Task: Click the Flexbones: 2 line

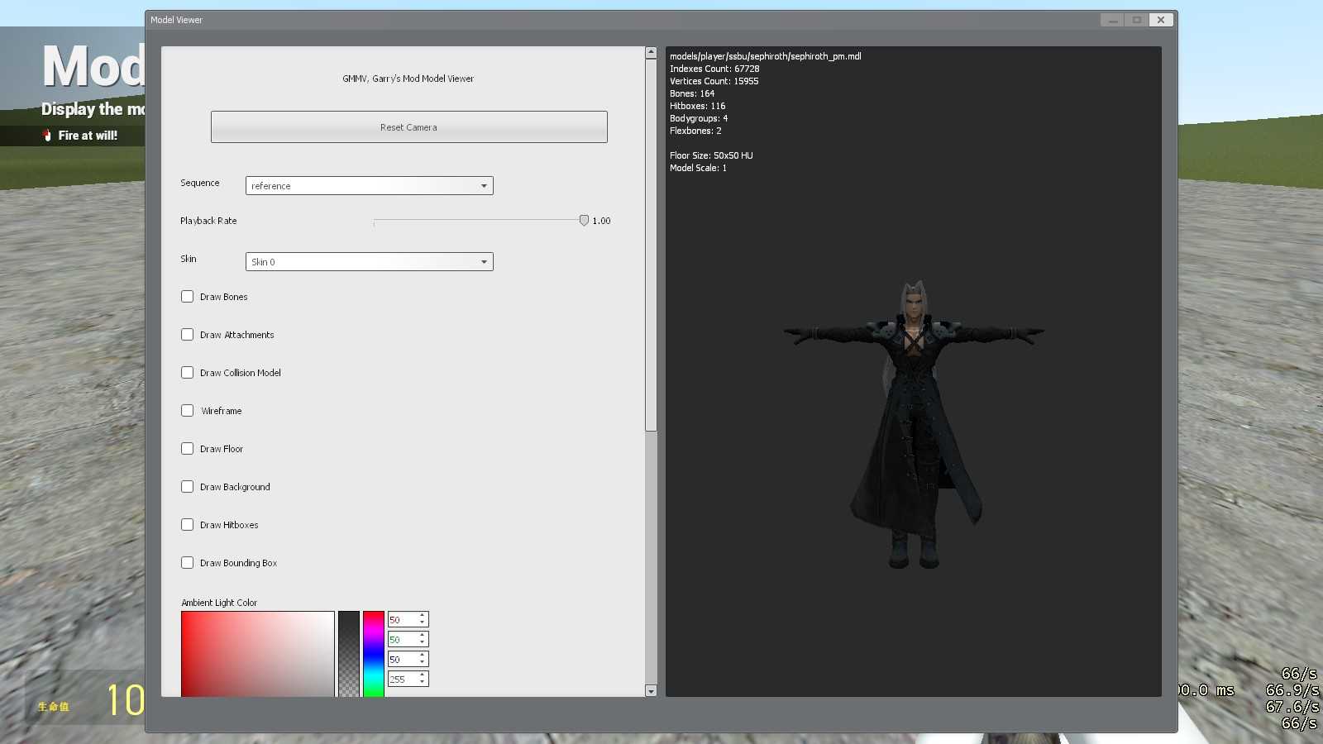Action: coord(695,131)
